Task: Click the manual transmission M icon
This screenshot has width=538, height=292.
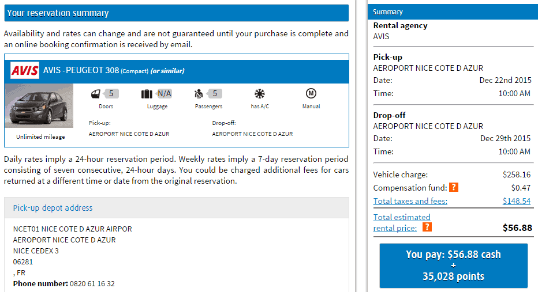Action: [x=311, y=93]
